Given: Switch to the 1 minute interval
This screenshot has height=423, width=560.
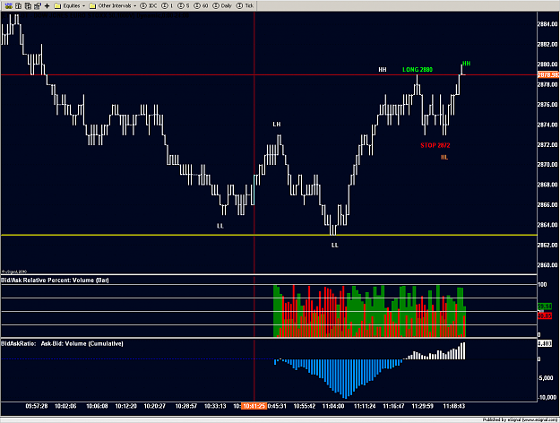Looking at the screenshot, I should click(168, 5).
